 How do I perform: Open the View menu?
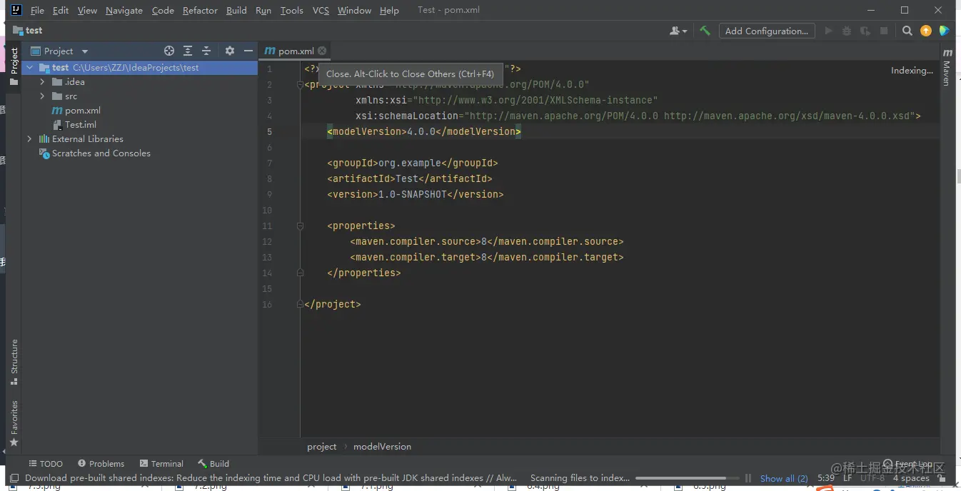pos(87,11)
